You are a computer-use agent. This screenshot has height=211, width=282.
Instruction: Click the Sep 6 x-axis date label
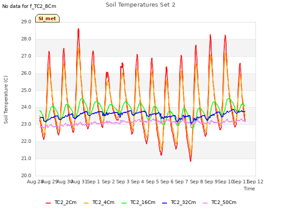point(167,182)
